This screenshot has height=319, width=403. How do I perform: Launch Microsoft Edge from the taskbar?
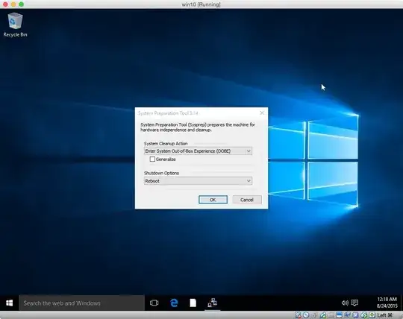[x=174, y=303]
